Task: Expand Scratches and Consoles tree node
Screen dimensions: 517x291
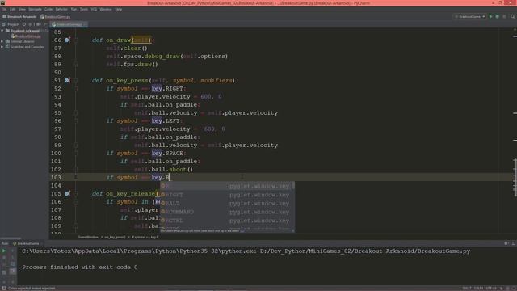Action: coord(2,47)
